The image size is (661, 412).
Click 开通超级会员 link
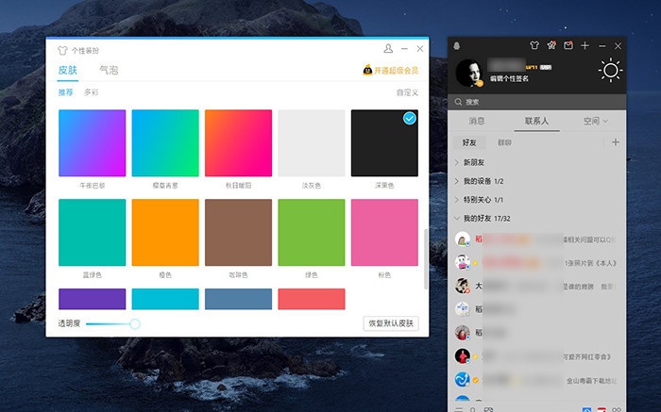(390, 71)
